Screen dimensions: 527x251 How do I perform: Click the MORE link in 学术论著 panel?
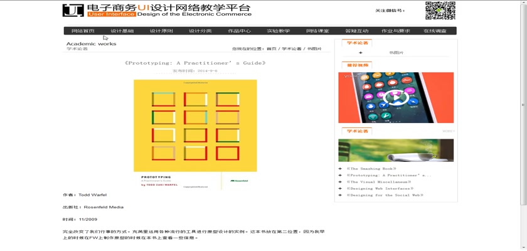(x=449, y=131)
